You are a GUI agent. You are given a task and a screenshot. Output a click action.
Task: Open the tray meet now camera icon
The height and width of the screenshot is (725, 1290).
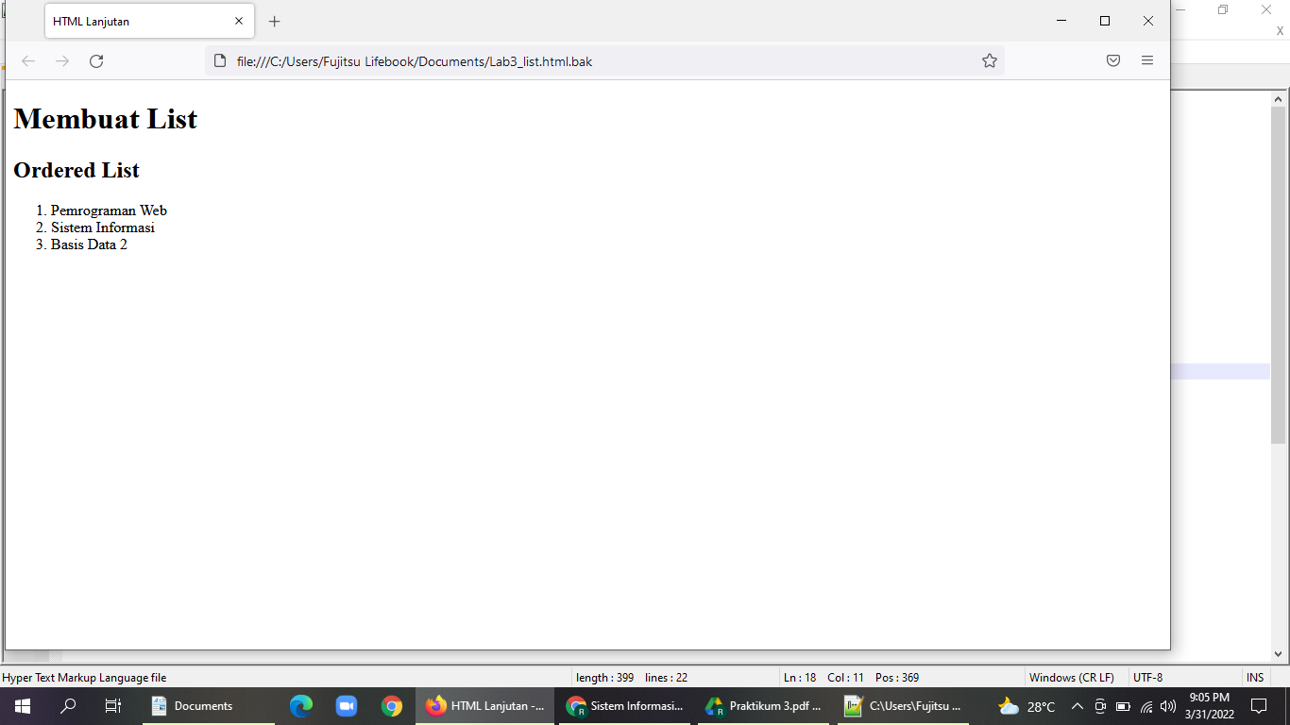[x=1100, y=706]
